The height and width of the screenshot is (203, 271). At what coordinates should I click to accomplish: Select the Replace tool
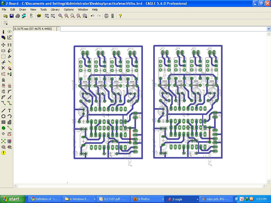[x=10, y=74]
